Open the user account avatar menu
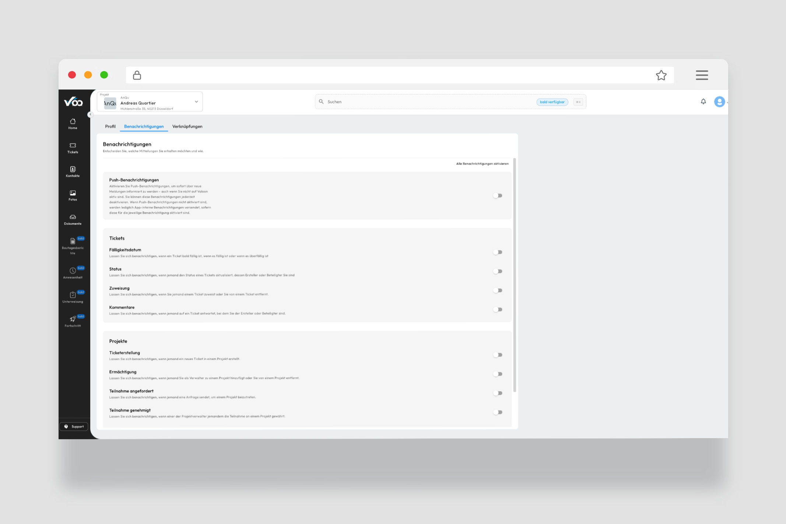Screen dimensions: 786x524 [x=719, y=102]
